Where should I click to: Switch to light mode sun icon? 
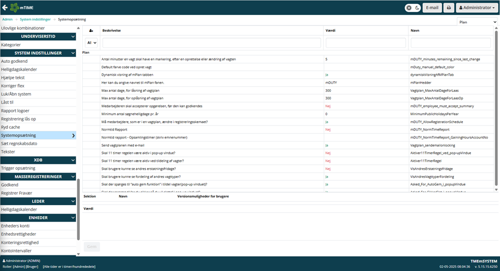409,8
